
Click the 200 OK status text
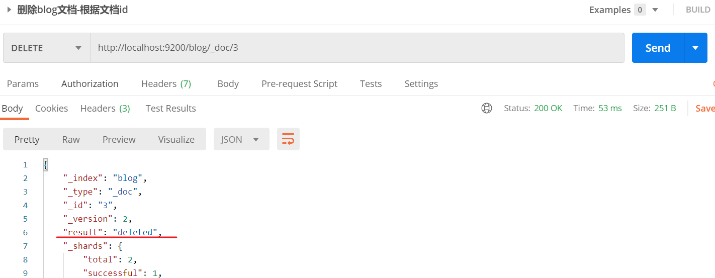coord(548,108)
